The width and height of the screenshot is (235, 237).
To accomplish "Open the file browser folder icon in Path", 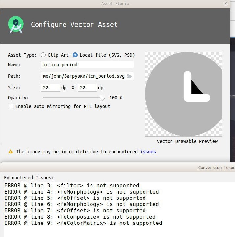I will tap(129, 76).
